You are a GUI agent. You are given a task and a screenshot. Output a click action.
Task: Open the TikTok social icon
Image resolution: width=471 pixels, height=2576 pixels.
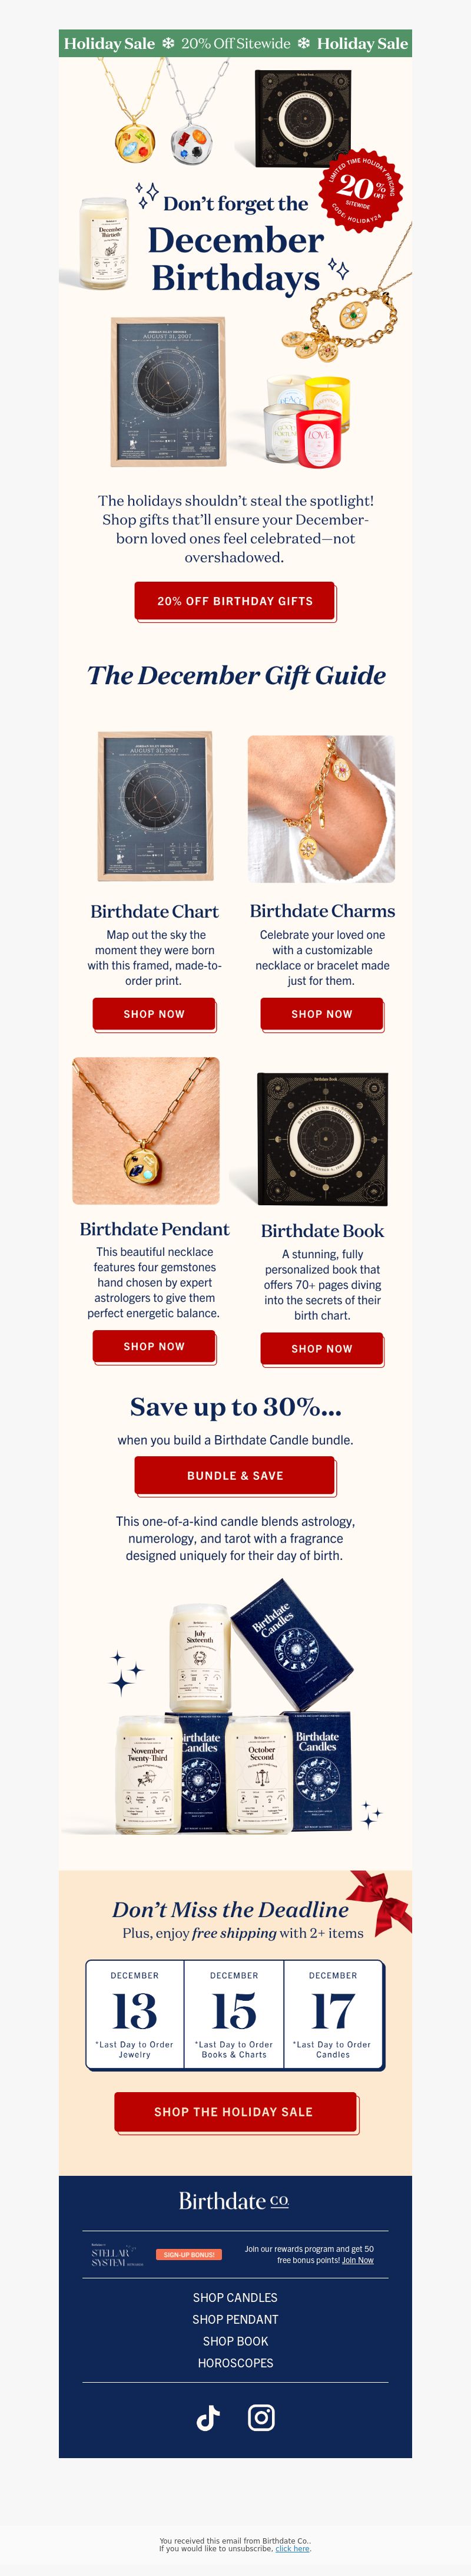pos(208,2417)
